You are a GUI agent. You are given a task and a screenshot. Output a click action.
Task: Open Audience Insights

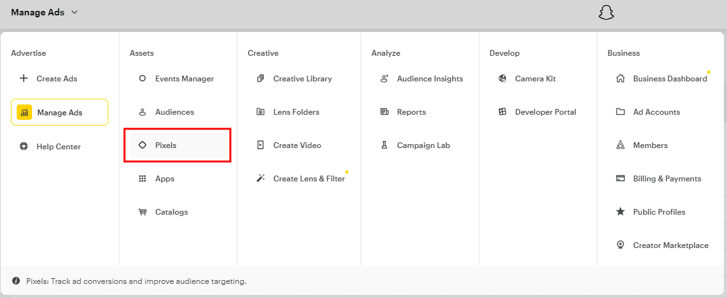pos(429,79)
